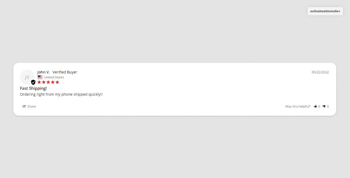This screenshot has width=350, height=178.
Task: Click the upvote count number
Action: [x=319, y=106]
